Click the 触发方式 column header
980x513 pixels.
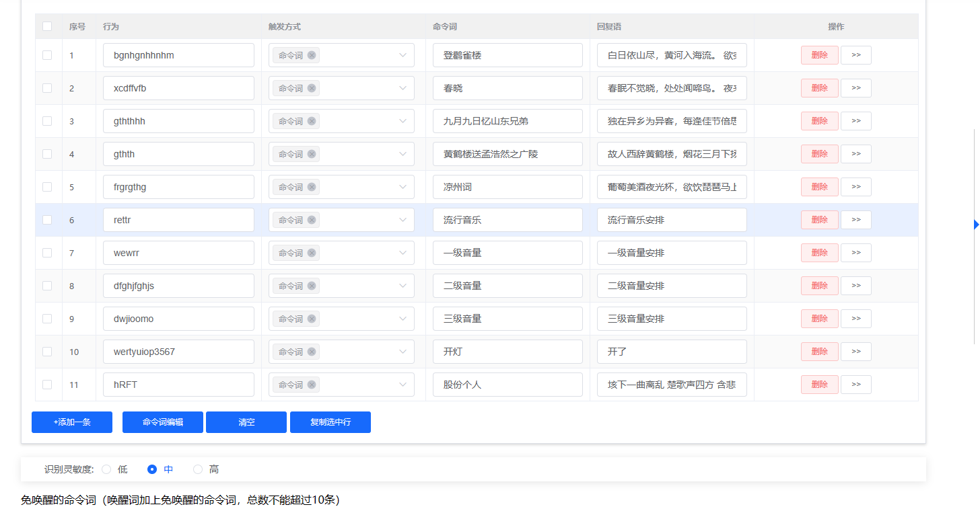coord(284,27)
